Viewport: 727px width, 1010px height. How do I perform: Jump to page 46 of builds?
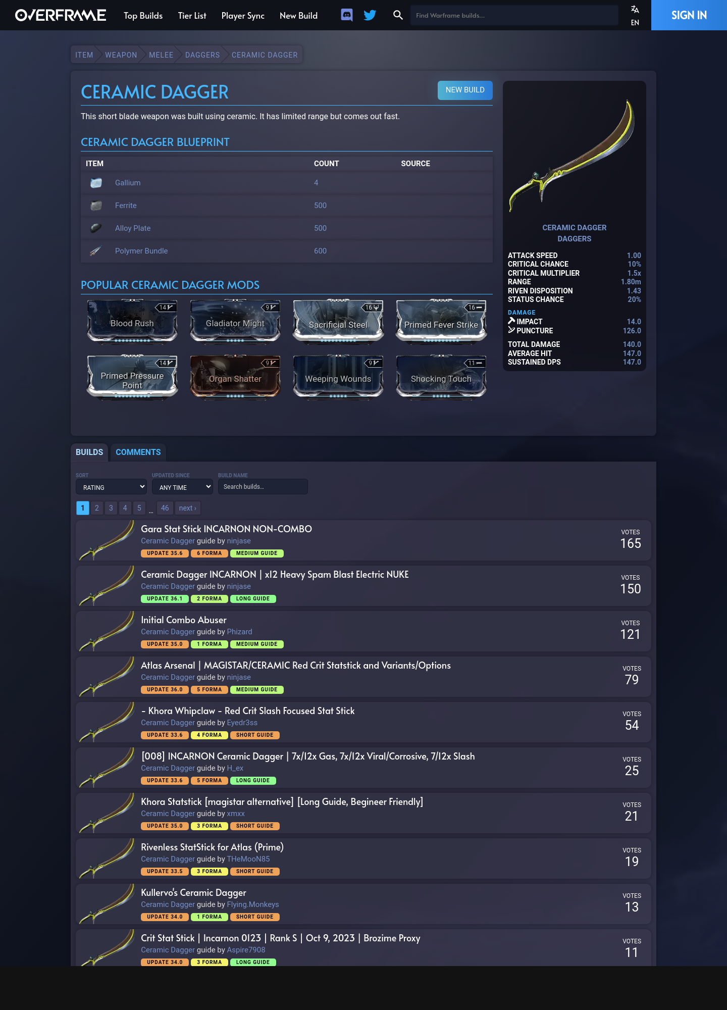[x=165, y=508]
